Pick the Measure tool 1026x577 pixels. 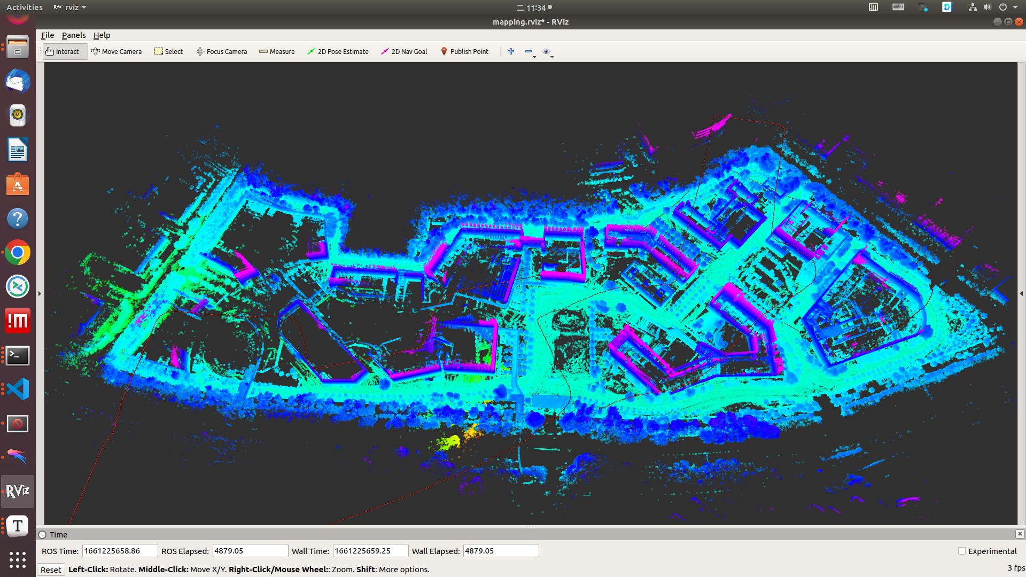click(x=277, y=51)
